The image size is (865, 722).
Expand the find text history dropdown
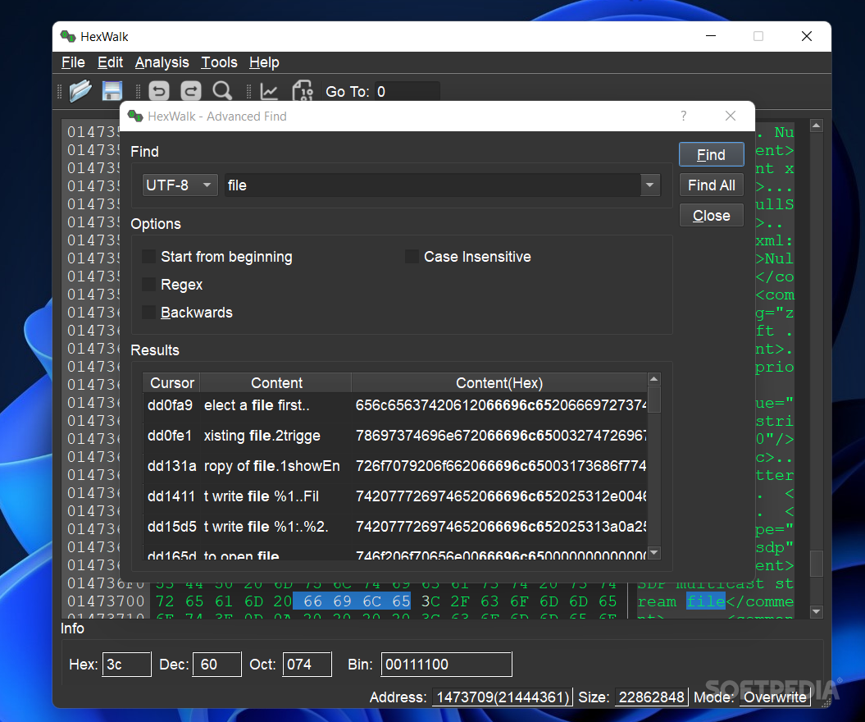pos(650,185)
